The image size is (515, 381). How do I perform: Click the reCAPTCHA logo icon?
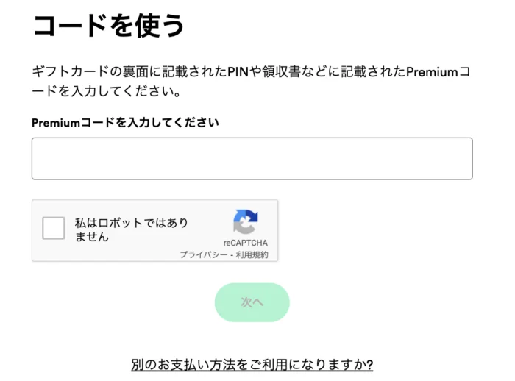pyautogui.click(x=245, y=222)
